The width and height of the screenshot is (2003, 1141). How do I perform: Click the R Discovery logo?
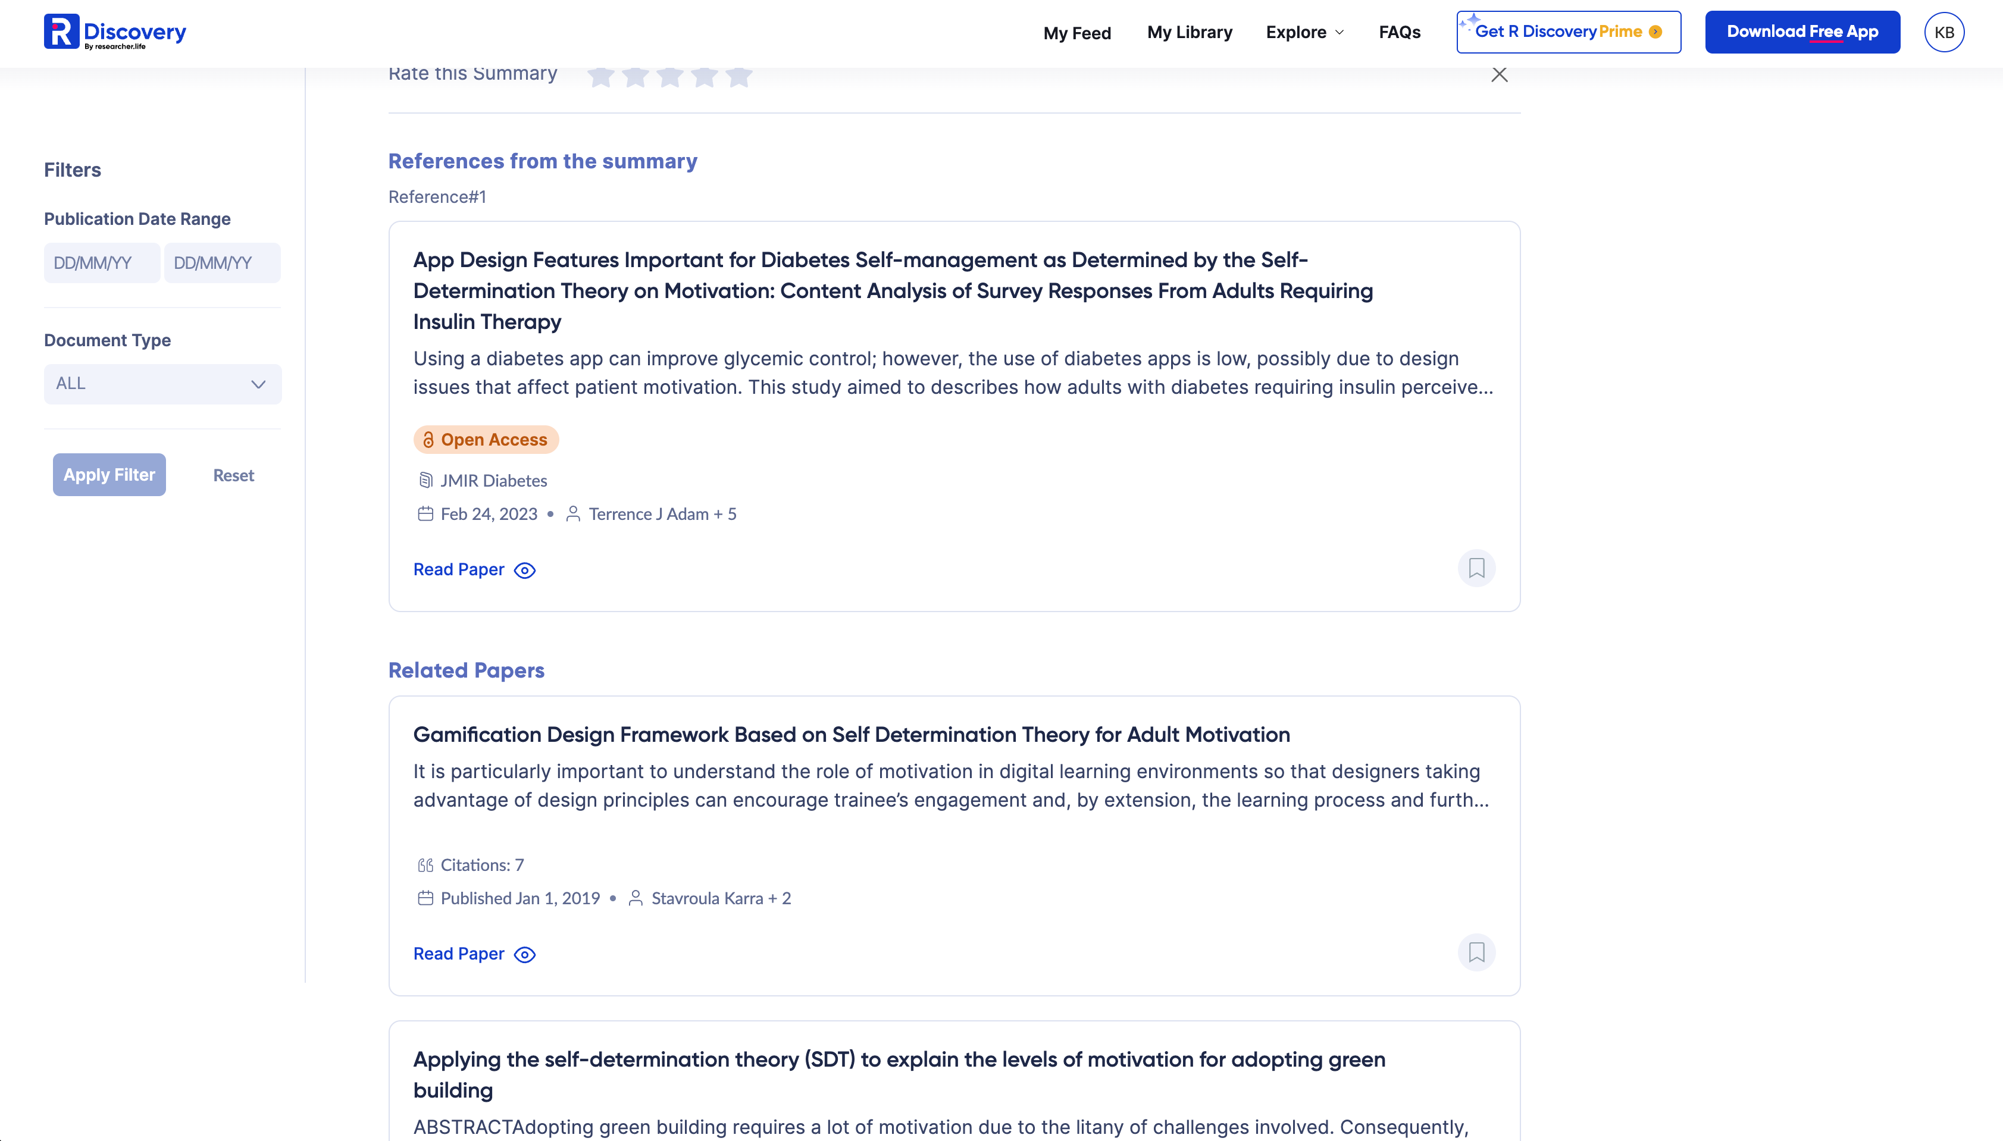tap(114, 32)
